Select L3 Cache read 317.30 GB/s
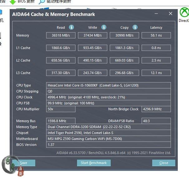The width and height of the screenshot is (189, 179). tap(61, 73)
